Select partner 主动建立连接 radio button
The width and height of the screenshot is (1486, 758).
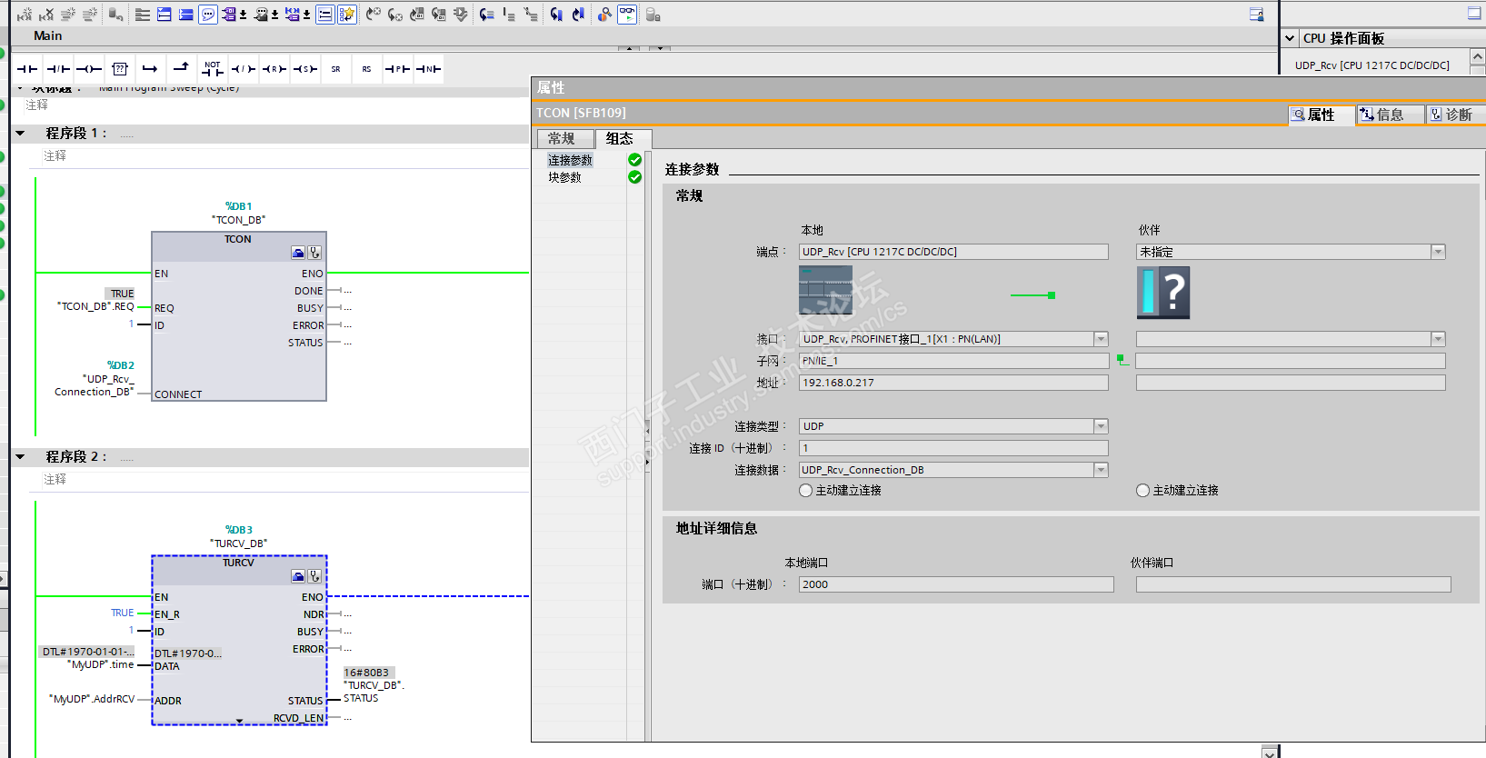click(1142, 491)
